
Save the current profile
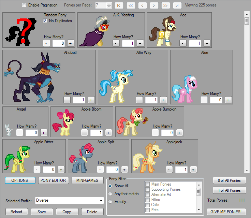pyautogui.click(x=42, y=212)
